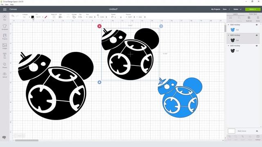Screen dimensions: 262x147
Task: Open Templates from left sidebar
Action: pyautogui.click(x=5, y=27)
